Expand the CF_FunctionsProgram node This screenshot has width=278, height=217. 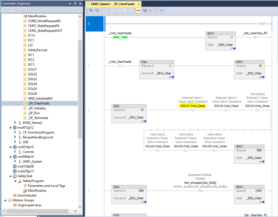15,132
